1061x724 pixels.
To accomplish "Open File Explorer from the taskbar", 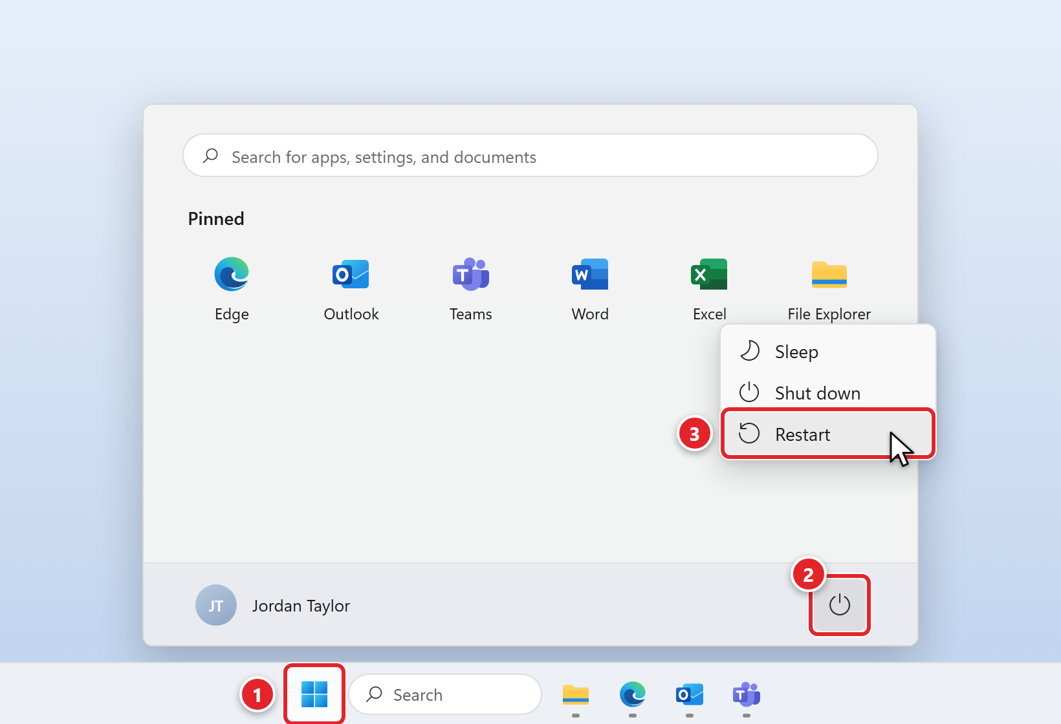I will (576, 695).
